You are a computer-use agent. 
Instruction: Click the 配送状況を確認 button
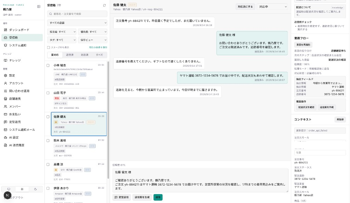point(306,107)
